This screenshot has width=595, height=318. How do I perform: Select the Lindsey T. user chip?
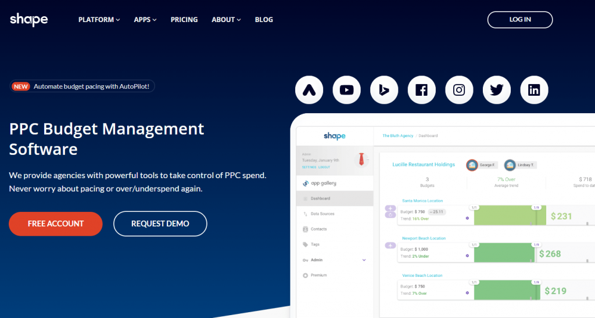click(x=520, y=165)
